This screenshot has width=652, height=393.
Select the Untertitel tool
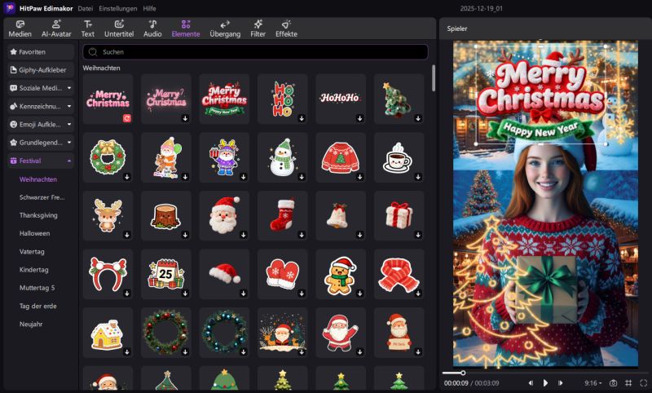pyautogui.click(x=119, y=29)
